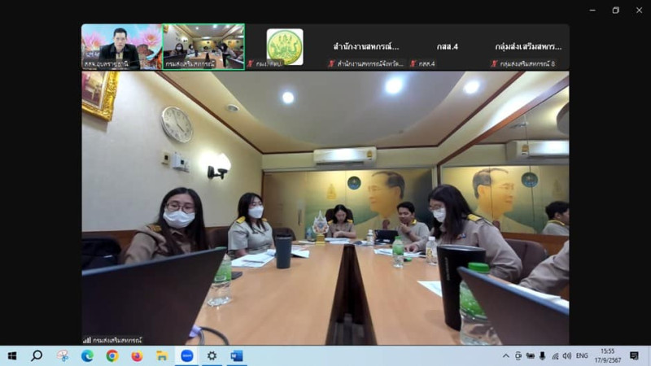Image resolution: width=651 pixels, height=366 pixels.
Task: Open the volume control in the system tray
Action: coord(566,355)
